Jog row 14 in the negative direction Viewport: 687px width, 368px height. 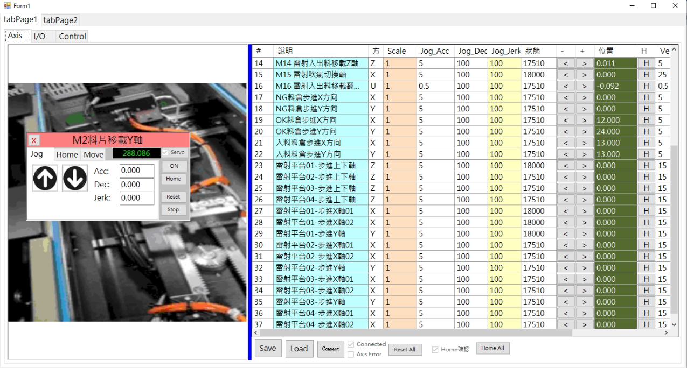565,63
